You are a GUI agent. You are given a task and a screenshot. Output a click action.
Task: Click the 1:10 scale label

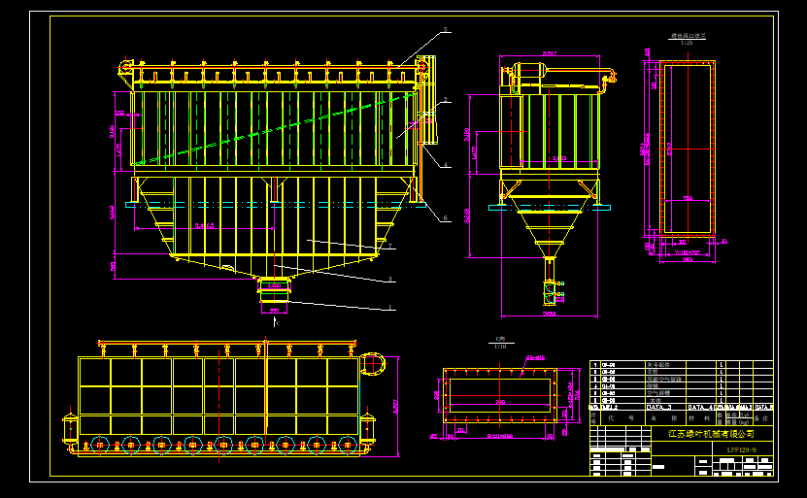[500, 347]
